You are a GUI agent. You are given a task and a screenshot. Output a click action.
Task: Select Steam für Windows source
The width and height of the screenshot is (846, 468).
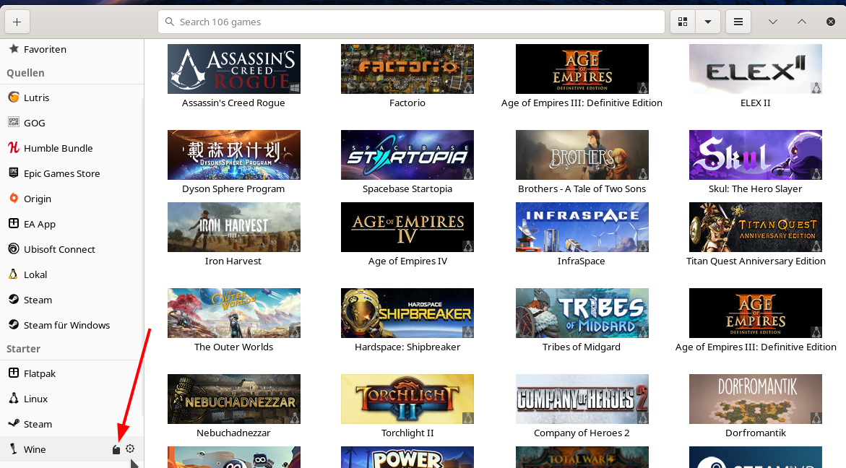coord(72,326)
